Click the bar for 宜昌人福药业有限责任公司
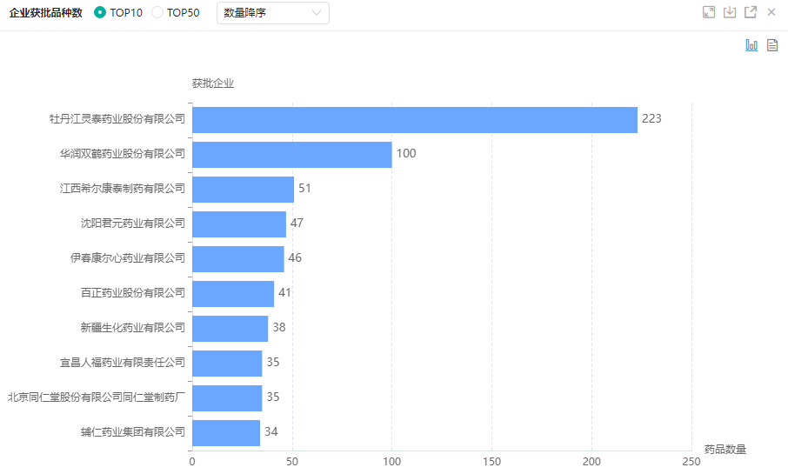Image resolution: width=788 pixels, height=474 pixels. tap(227, 364)
